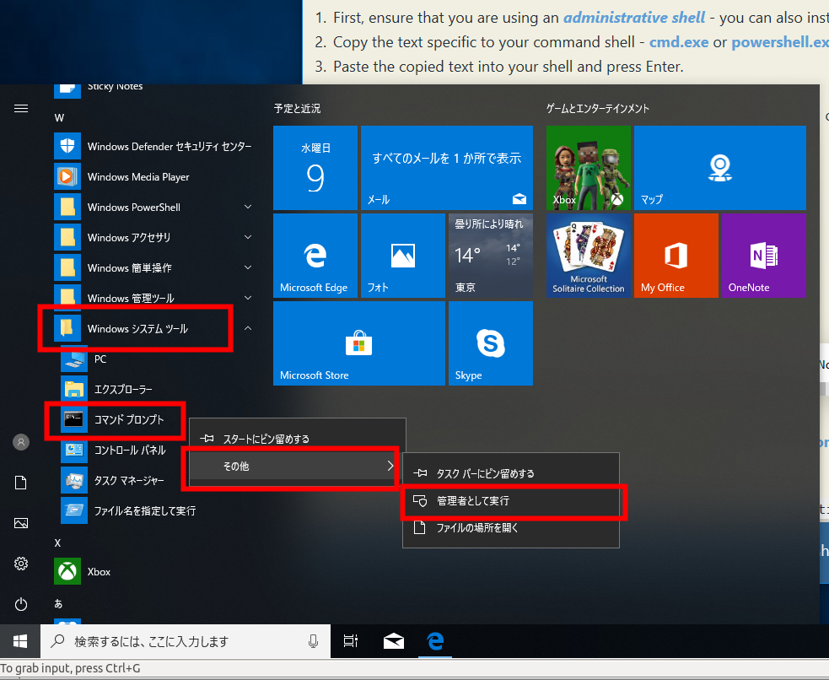
Task: Open the Microsoft Store tile
Action: 359,343
